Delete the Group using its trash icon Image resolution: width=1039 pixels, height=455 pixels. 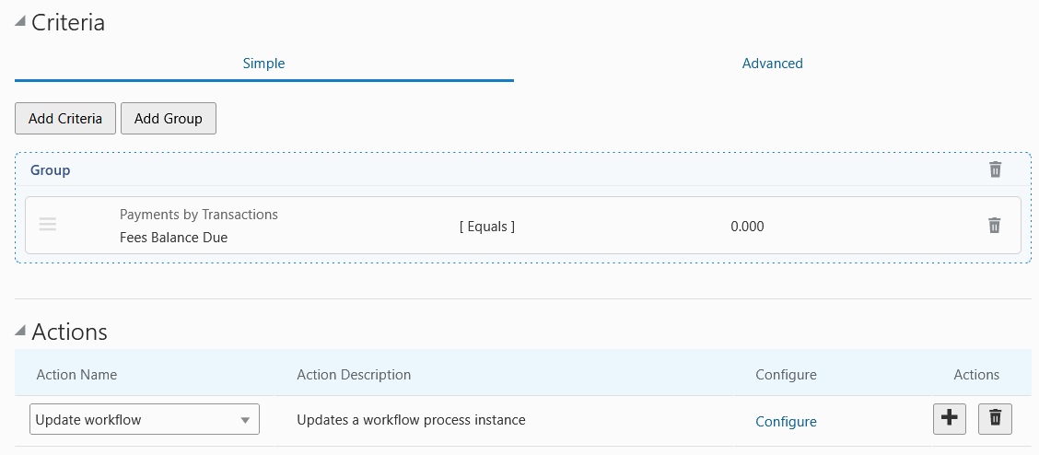995,169
